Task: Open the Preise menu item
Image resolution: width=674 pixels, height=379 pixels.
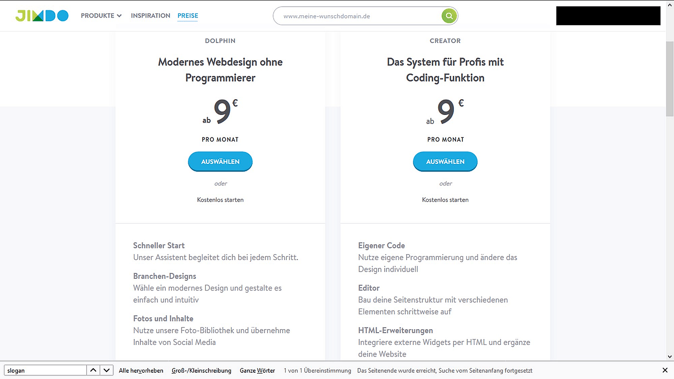Action: 188,16
